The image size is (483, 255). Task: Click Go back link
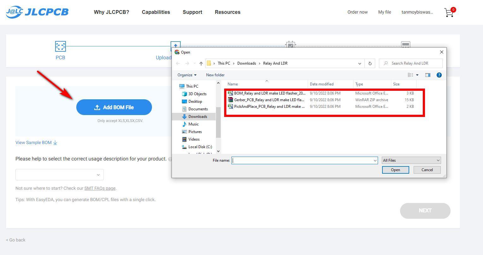[16, 240]
